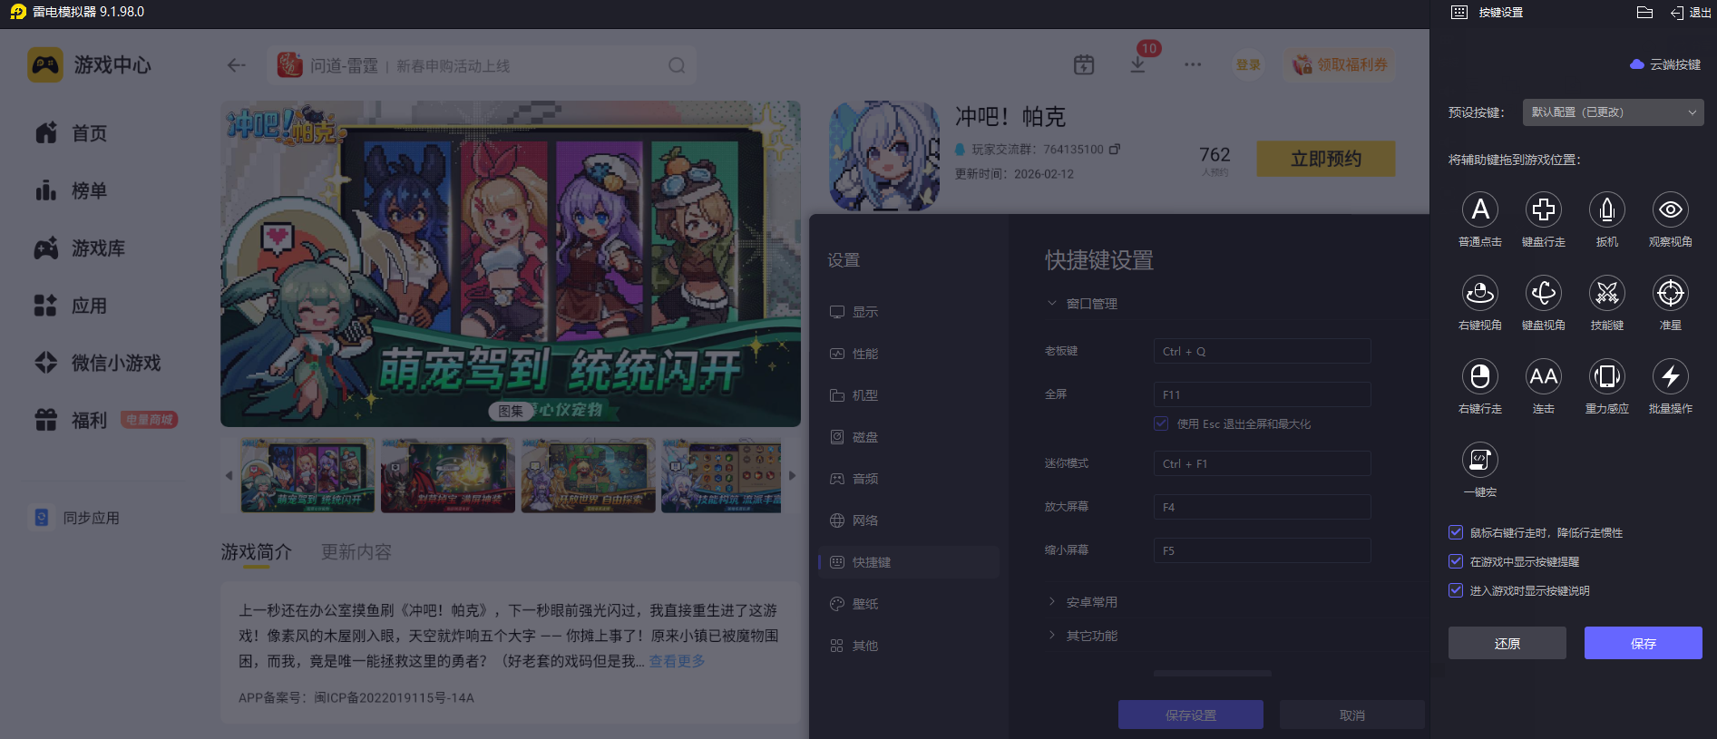Image resolution: width=1717 pixels, height=739 pixels.
Task: Show next screenshot thumbnails arrow
Action: coord(792,475)
